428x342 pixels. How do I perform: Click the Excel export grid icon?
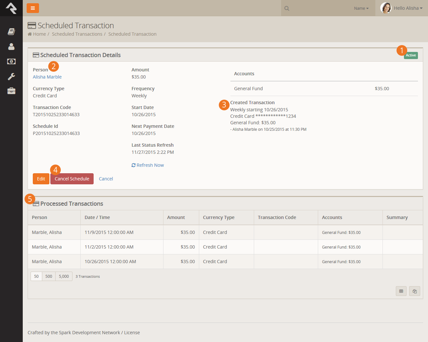(x=401, y=291)
